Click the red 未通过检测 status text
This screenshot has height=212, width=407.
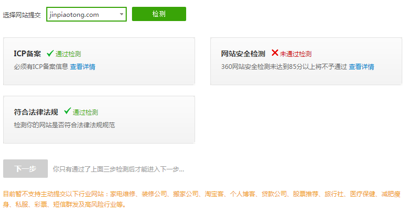pos(296,54)
